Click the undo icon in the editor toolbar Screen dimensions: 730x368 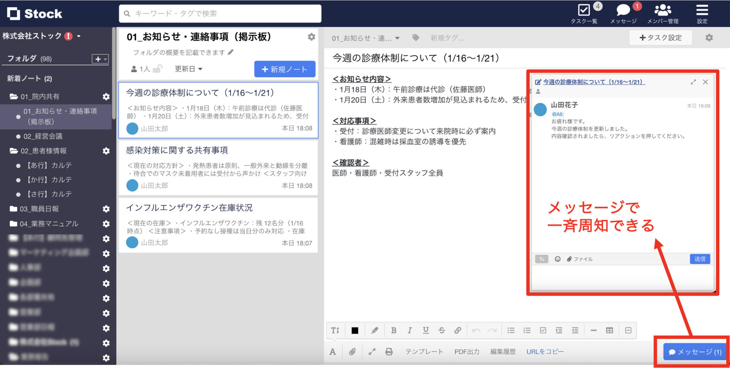(476, 330)
